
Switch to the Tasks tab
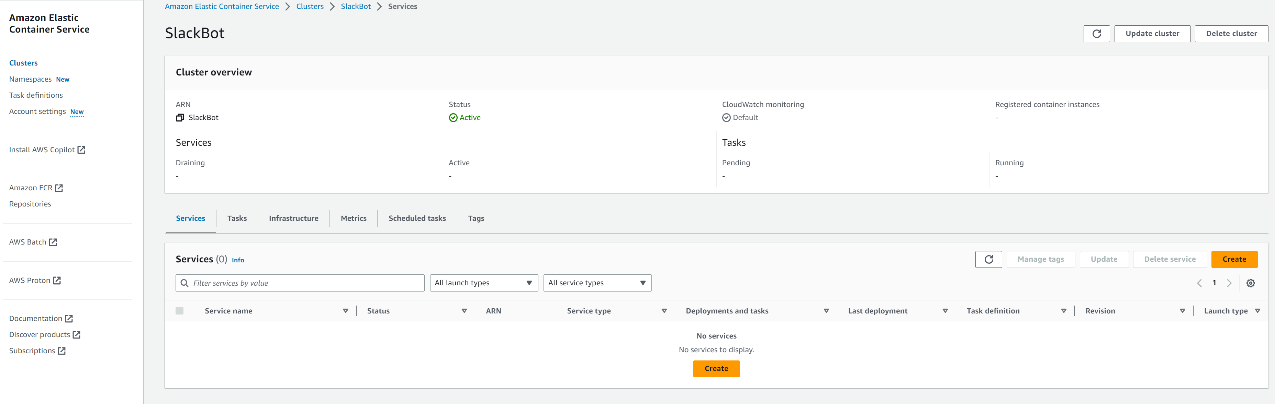click(237, 218)
